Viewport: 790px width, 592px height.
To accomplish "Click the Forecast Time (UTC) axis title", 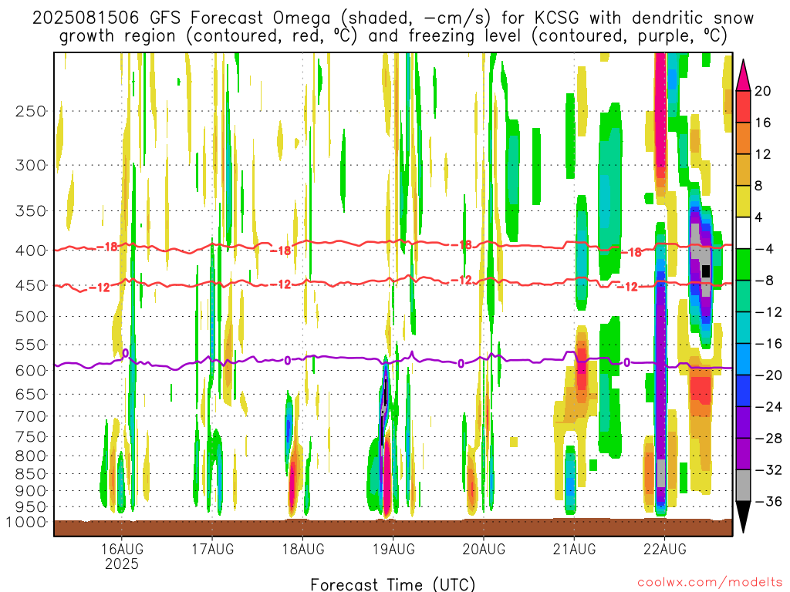I will [x=393, y=584].
